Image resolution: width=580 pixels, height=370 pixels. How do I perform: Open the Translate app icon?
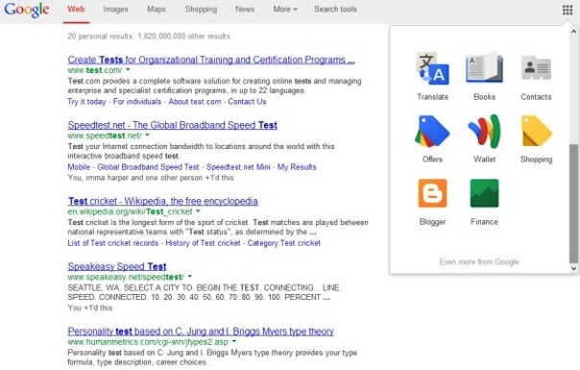(x=432, y=69)
